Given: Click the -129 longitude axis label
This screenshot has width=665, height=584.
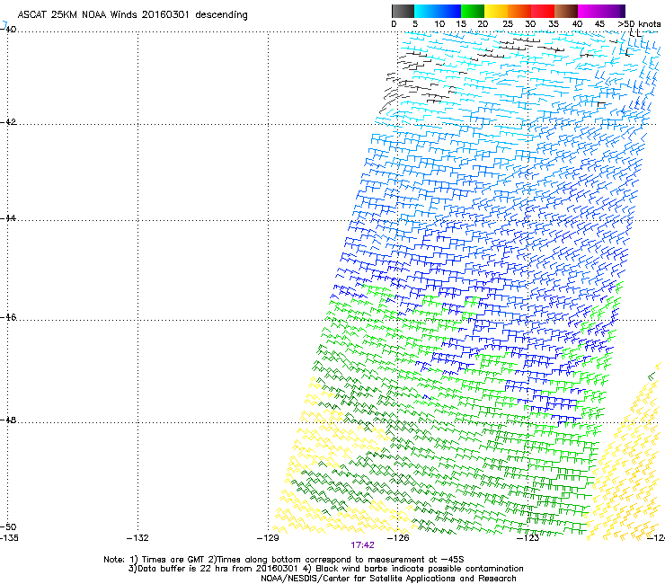Looking at the screenshot, I should coord(268,538).
